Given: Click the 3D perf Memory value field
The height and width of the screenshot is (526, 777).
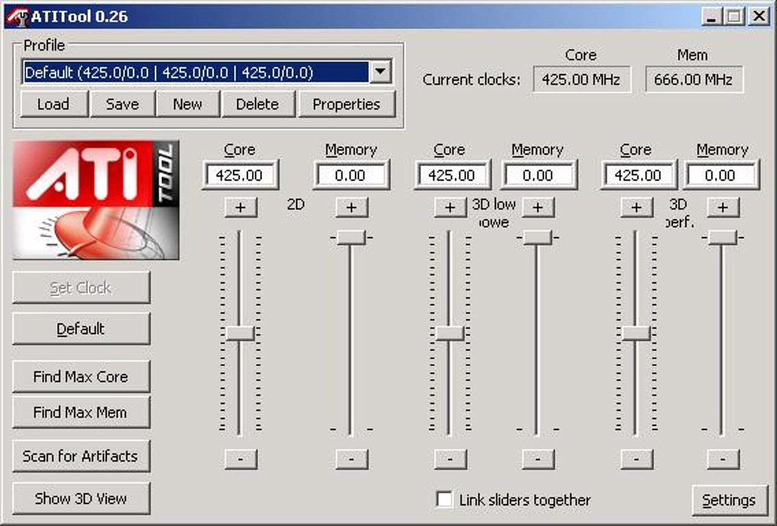Looking at the screenshot, I should [721, 175].
